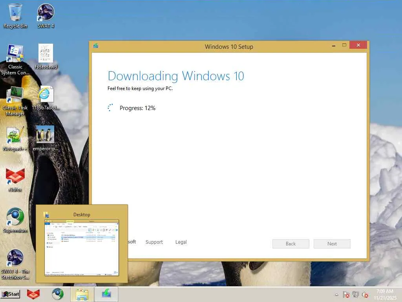
Task: Open the 1189b7a8cd... Internet Explorer file
Action: click(46, 98)
